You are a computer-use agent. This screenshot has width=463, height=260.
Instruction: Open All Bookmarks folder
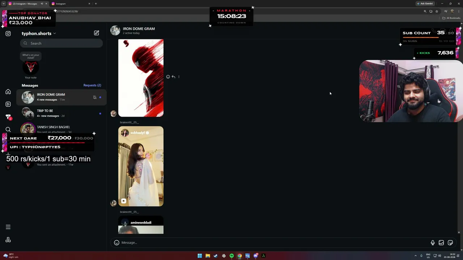point(451,18)
